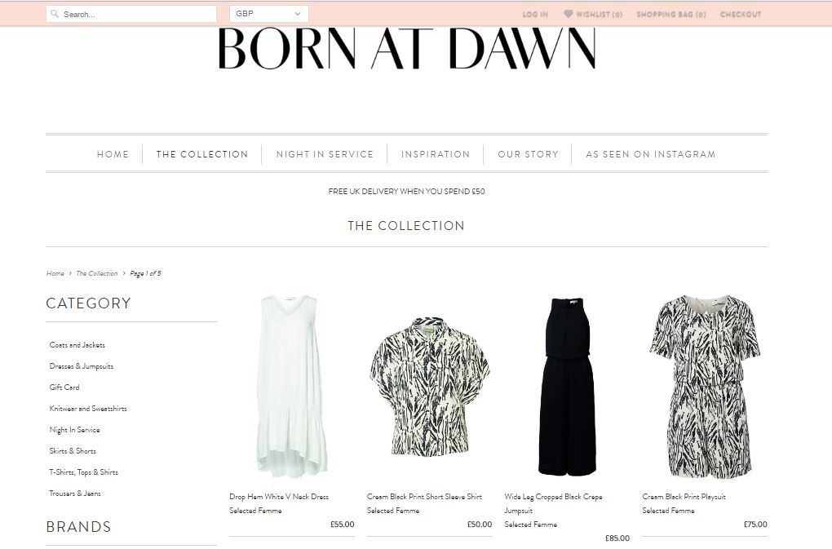Click the search magnifier icon

click(x=54, y=14)
